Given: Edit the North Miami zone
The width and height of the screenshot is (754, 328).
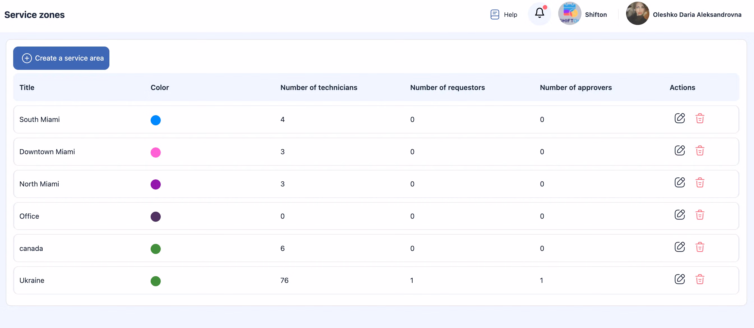Looking at the screenshot, I should (679, 183).
